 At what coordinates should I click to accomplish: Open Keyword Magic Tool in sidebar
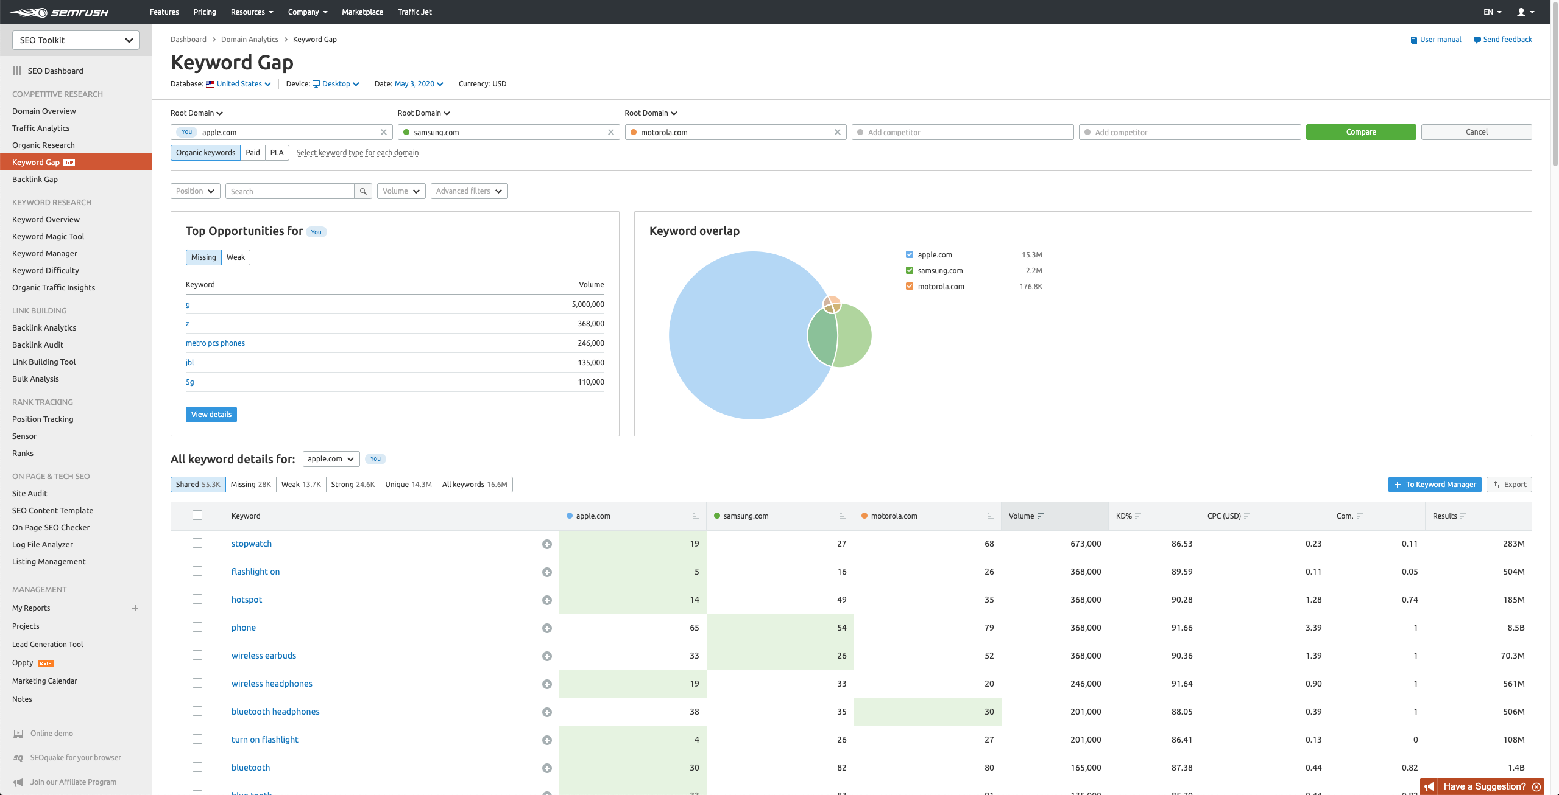click(x=48, y=237)
